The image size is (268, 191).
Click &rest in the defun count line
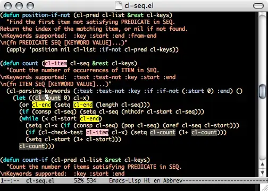pyautogui.click(x=100, y=64)
